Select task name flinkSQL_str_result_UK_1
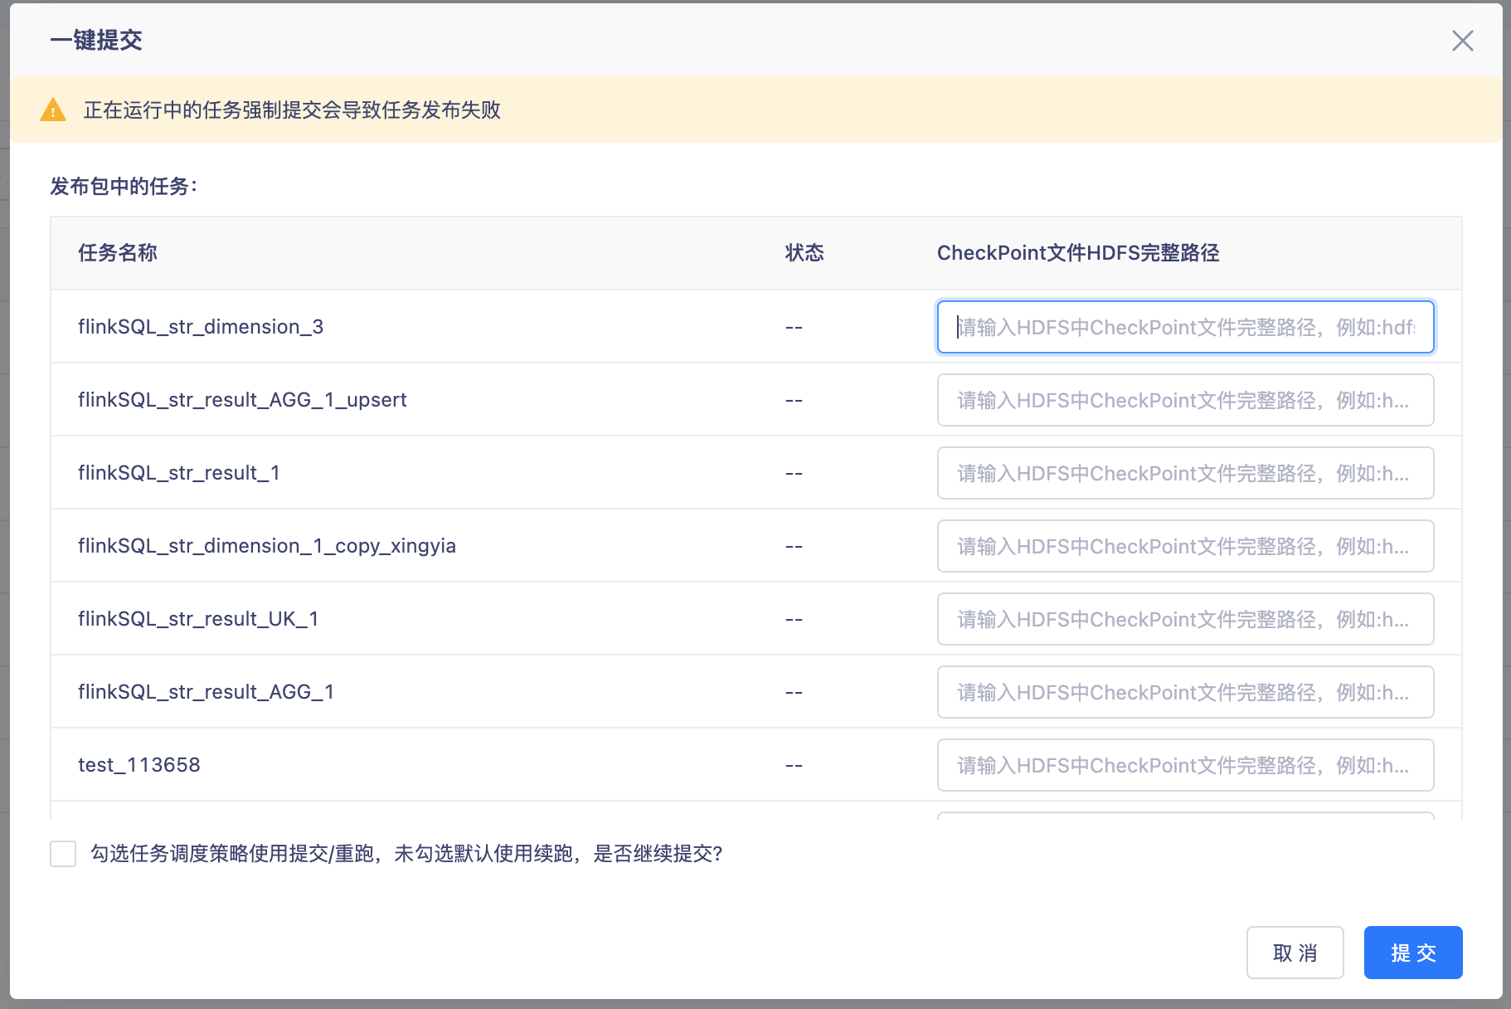 [198, 619]
